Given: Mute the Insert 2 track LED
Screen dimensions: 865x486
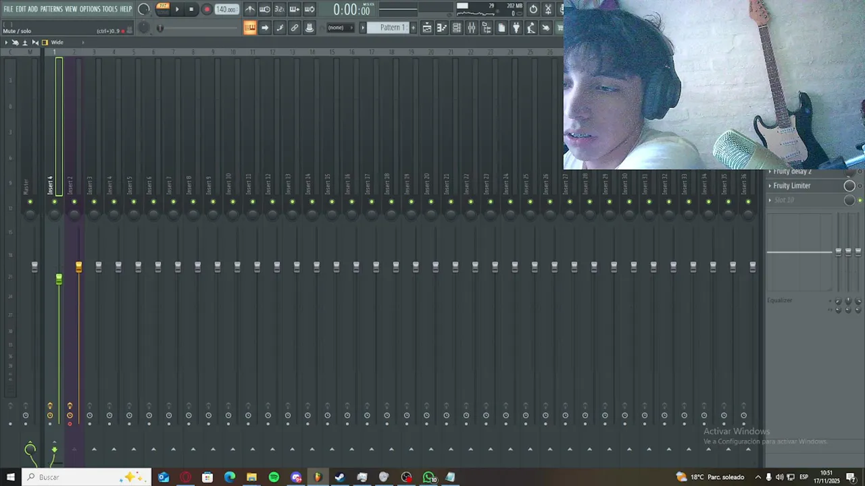Looking at the screenshot, I should tap(74, 202).
